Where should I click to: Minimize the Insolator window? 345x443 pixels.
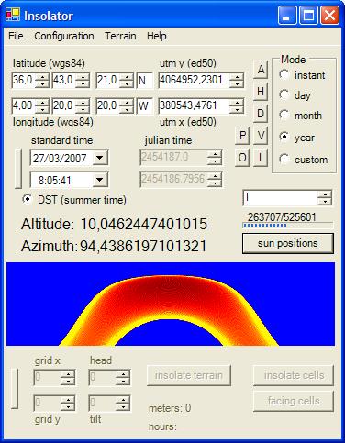(287, 16)
